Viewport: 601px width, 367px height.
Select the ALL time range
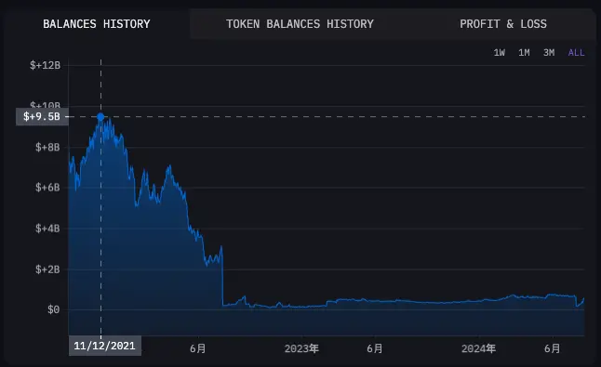coord(576,53)
